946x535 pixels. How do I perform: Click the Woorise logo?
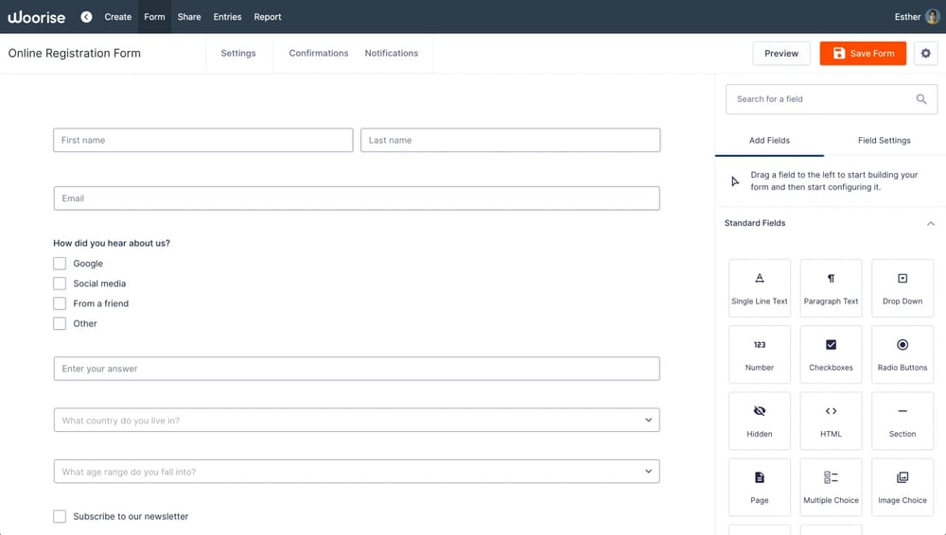click(x=36, y=17)
